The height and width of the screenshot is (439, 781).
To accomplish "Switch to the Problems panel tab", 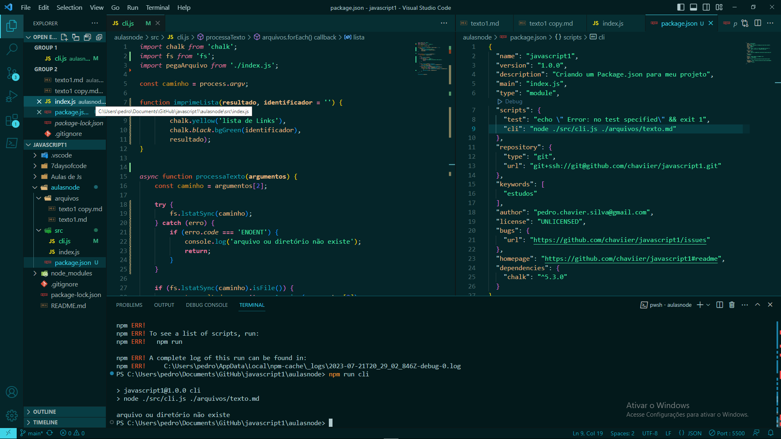I will (x=129, y=305).
